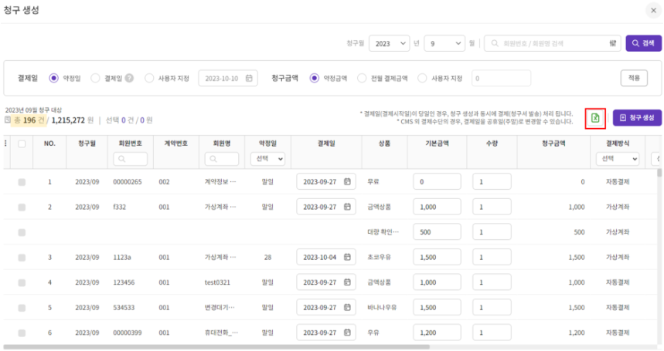Click the 적용 apply button
The width and height of the screenshot is (664, 351).
634,78
